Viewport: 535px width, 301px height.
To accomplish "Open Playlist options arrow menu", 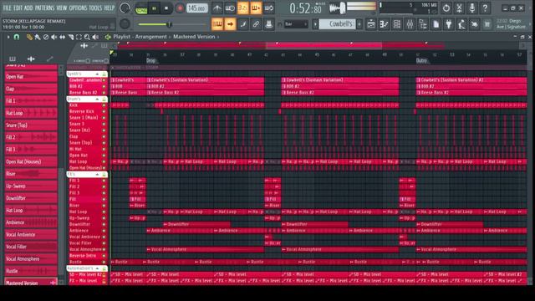I will point(8,37).
